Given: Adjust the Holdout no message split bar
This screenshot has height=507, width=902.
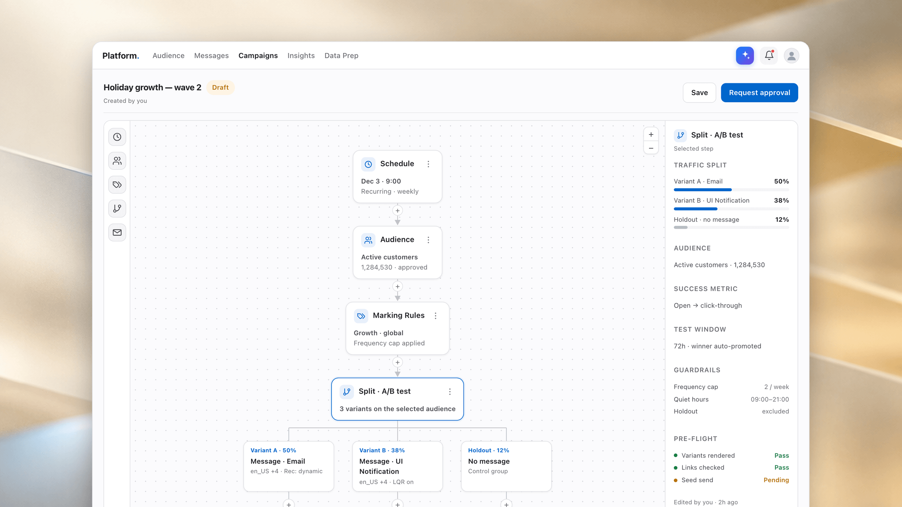Looking at the screenshot, I should pos(731,228).
